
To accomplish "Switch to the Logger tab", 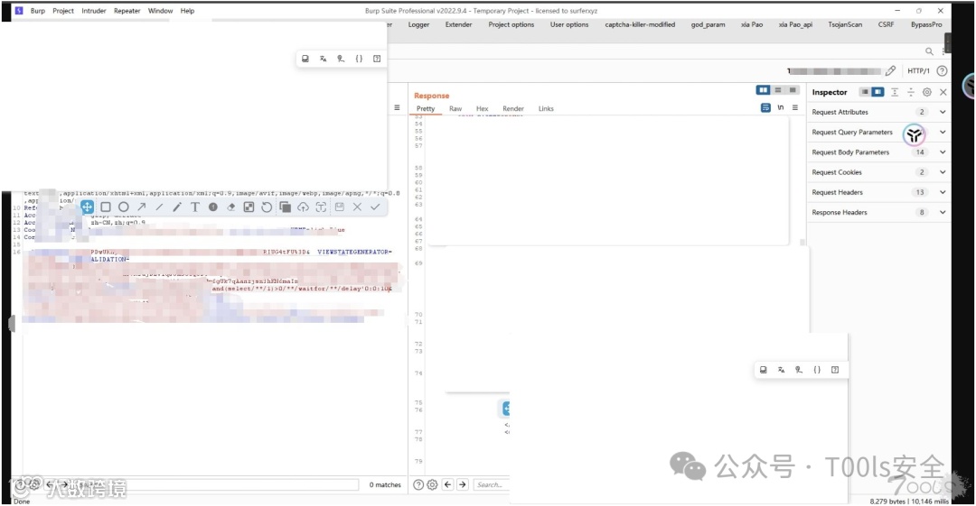I will (418, 24).
